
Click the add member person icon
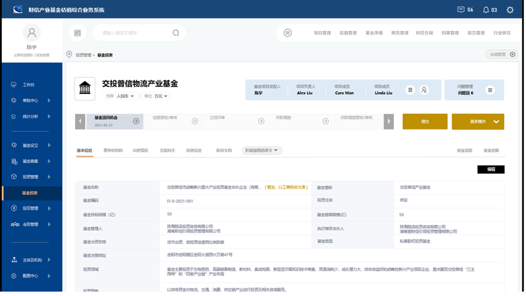pos(424,90)
